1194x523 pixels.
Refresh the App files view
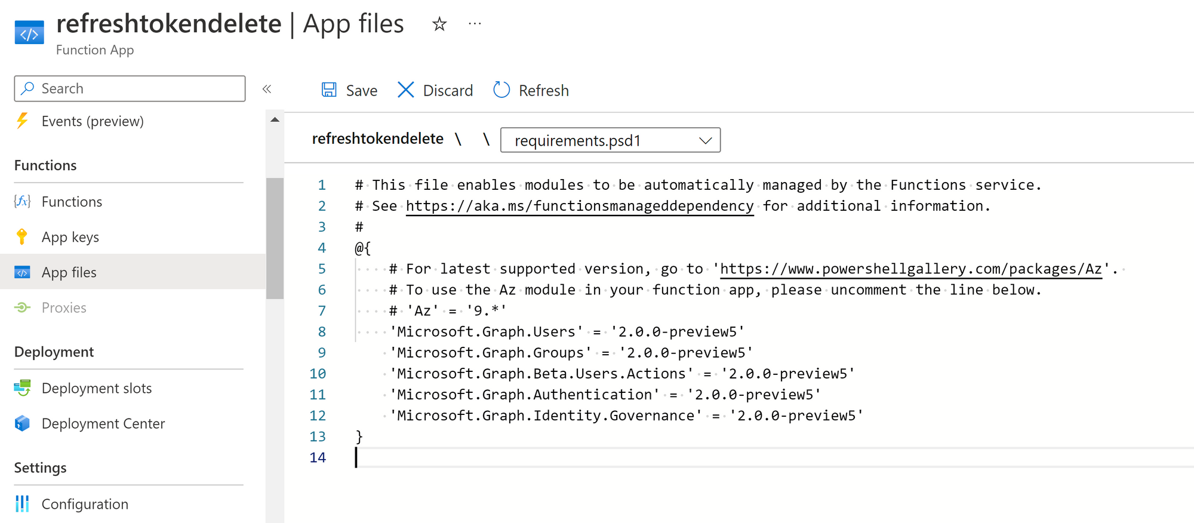(x=531, y=90)
